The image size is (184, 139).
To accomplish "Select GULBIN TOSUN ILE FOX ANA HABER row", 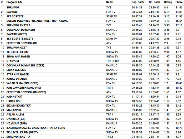I will click(x=37, y=21).
